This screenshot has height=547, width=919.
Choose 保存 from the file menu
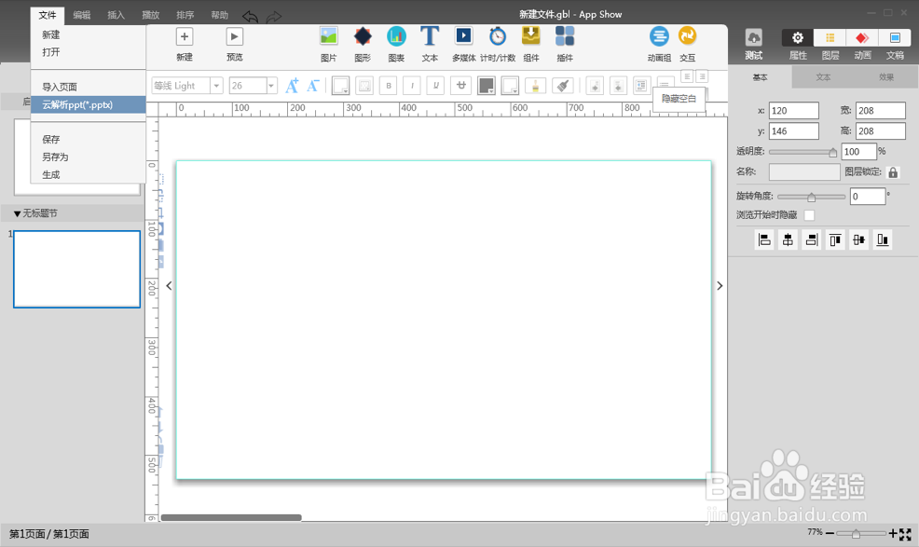click(88, 140)
